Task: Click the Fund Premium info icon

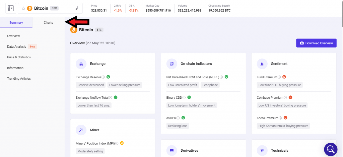Action: [279, 77]
